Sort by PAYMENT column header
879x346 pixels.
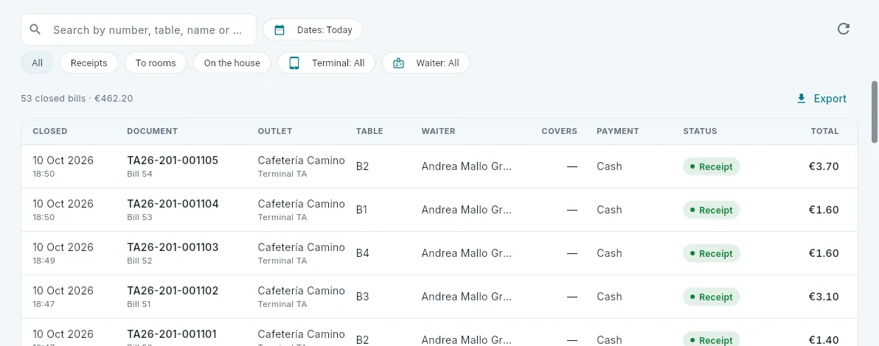click(x=618, y=131)
